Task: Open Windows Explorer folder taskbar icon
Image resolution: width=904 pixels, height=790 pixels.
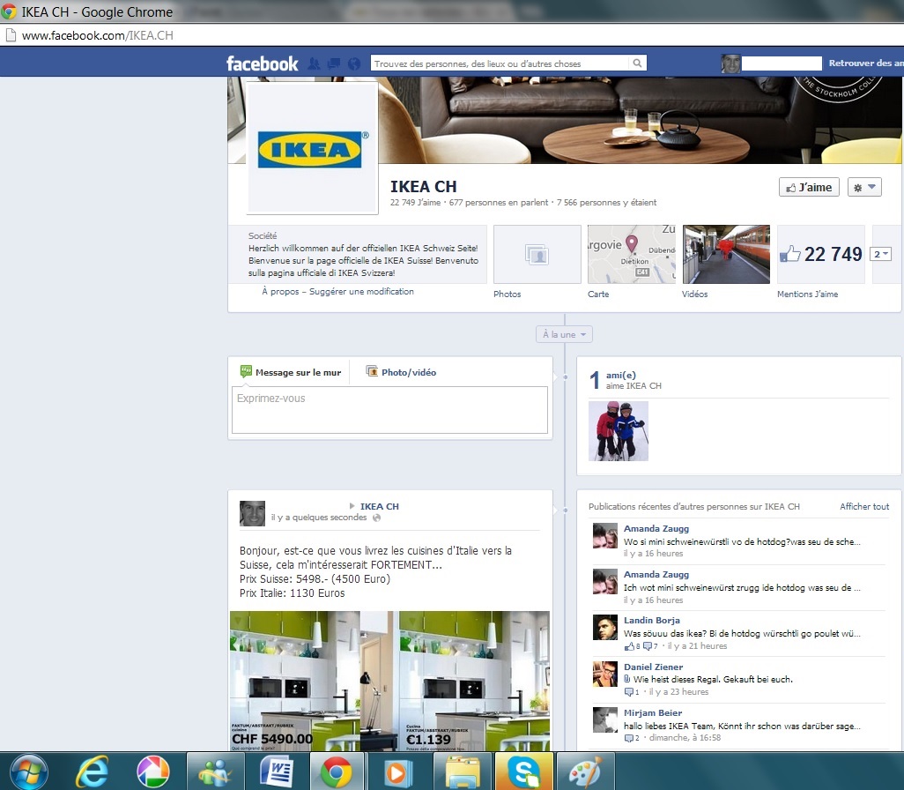Action: point(463,771)
